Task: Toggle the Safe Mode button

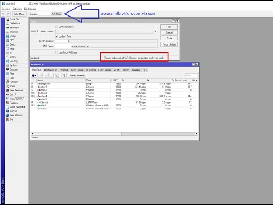Action: (x=19, y=14)
